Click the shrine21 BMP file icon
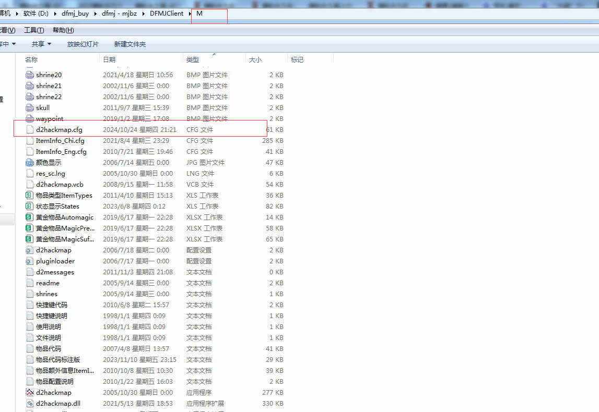 30,86
